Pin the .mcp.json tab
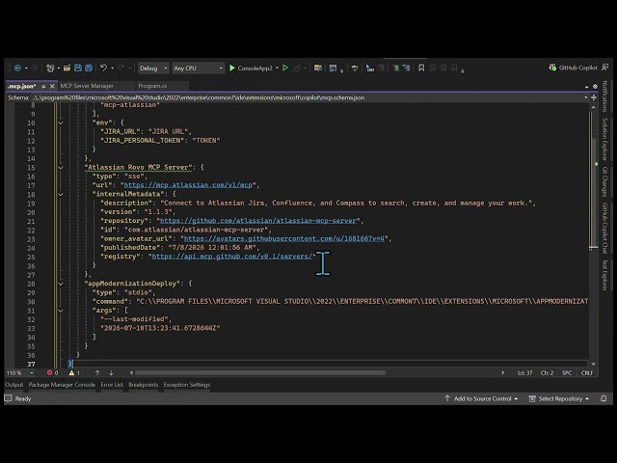The height and width of the screenshot is (463, 617). pos(43,86)
